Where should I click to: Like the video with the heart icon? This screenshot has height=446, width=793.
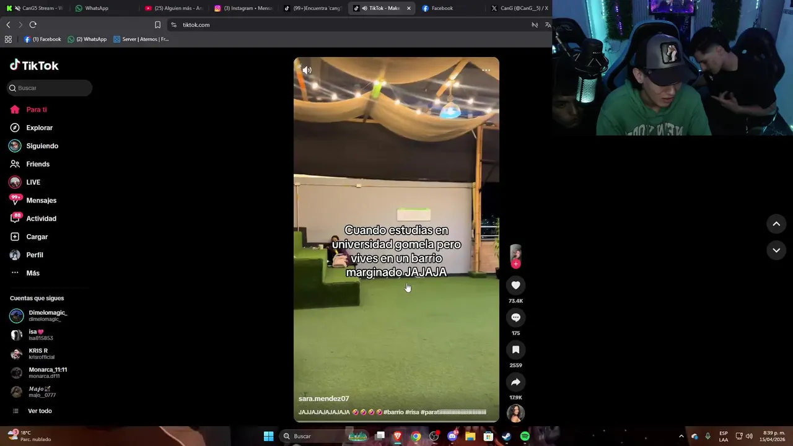(515, 285)
